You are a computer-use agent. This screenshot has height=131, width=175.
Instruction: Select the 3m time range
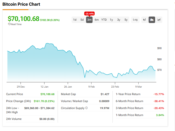pos(89,20)
